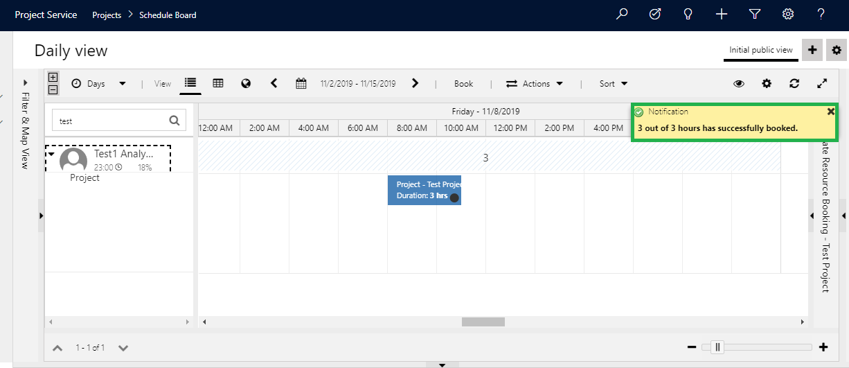Click the lightbulb assistant icon
Image resolution: width=849 pixels, height=368 pixels.
coord(688,15)
